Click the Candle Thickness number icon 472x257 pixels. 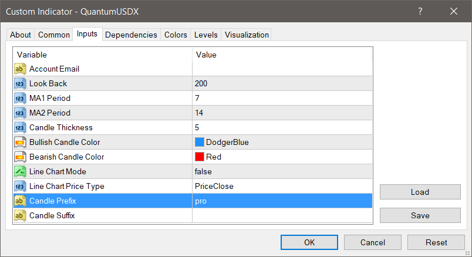(x=19, y=127)
